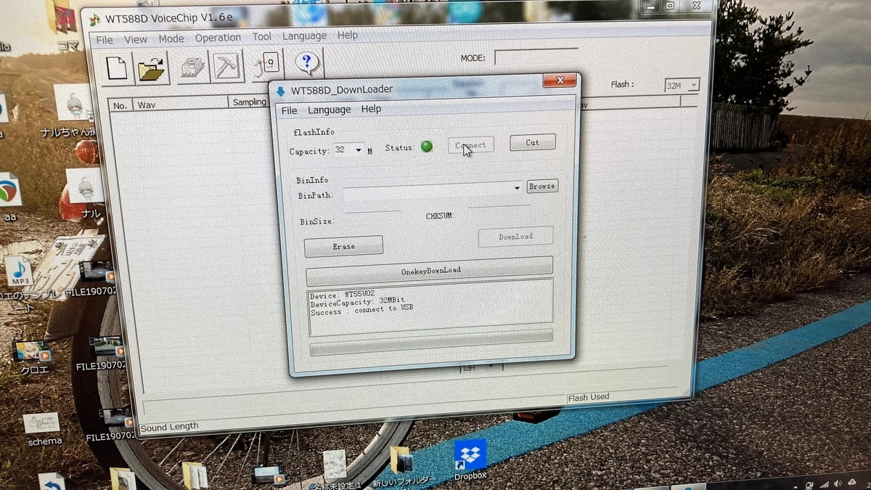Click the greyed chip toolbar icon
Viewport: 871px width, 490px height.
point(193,68)
